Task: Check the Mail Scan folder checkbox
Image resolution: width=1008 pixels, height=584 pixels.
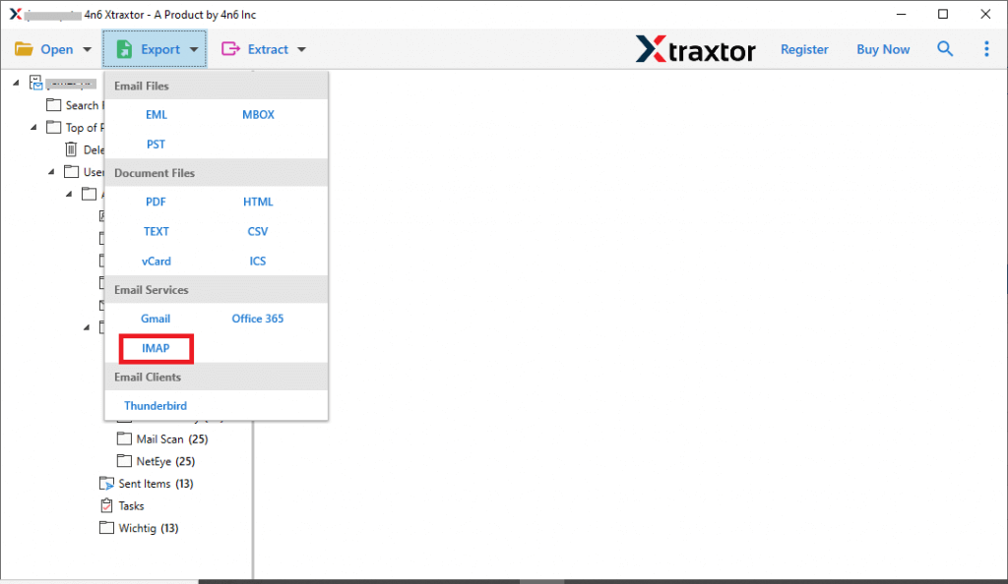Action: pos(124,438)
